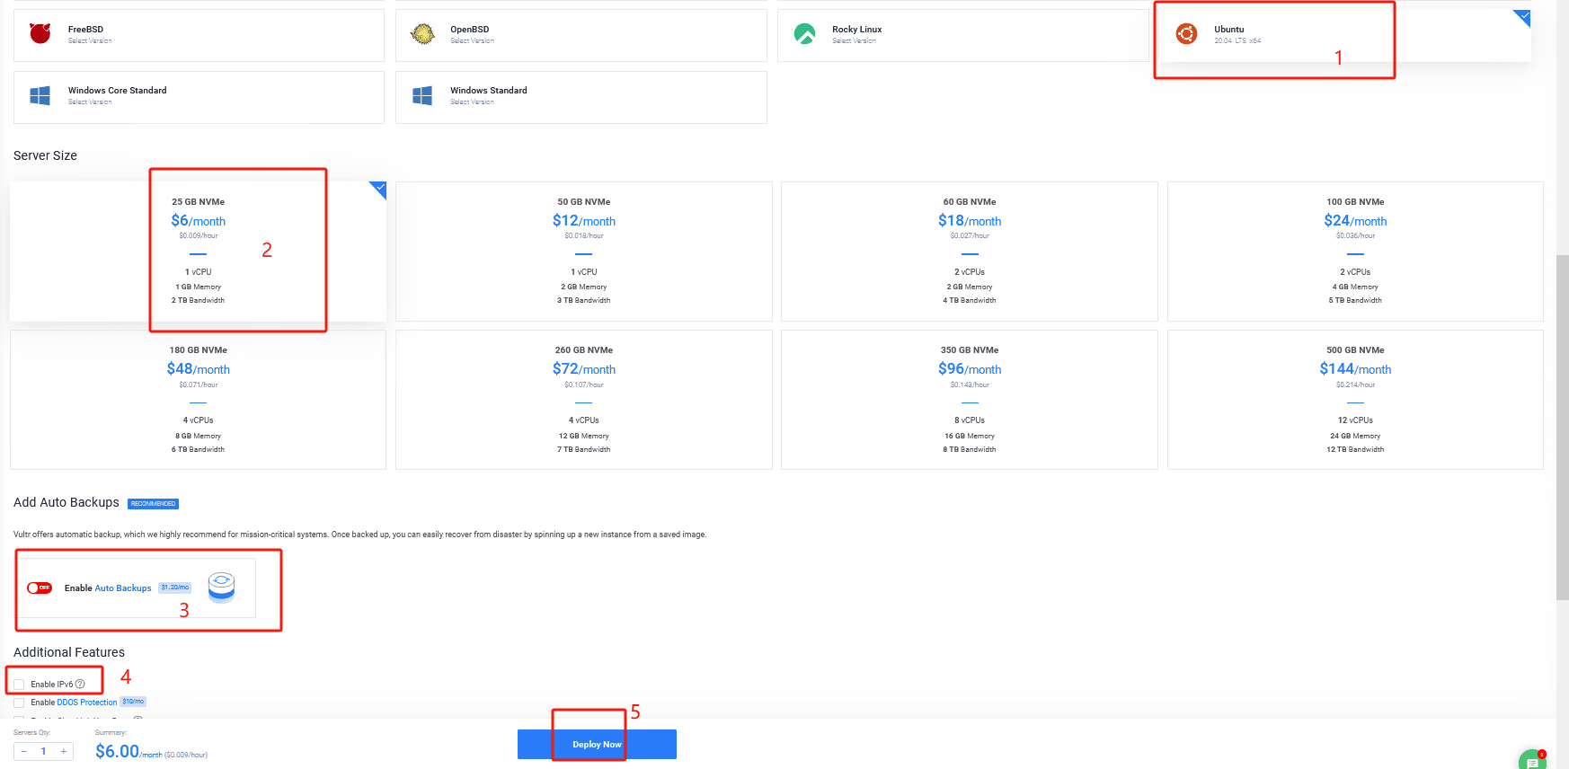
Task: Choose the OpenBSD pufferfish icon
Action: click(x=422, y=34)
